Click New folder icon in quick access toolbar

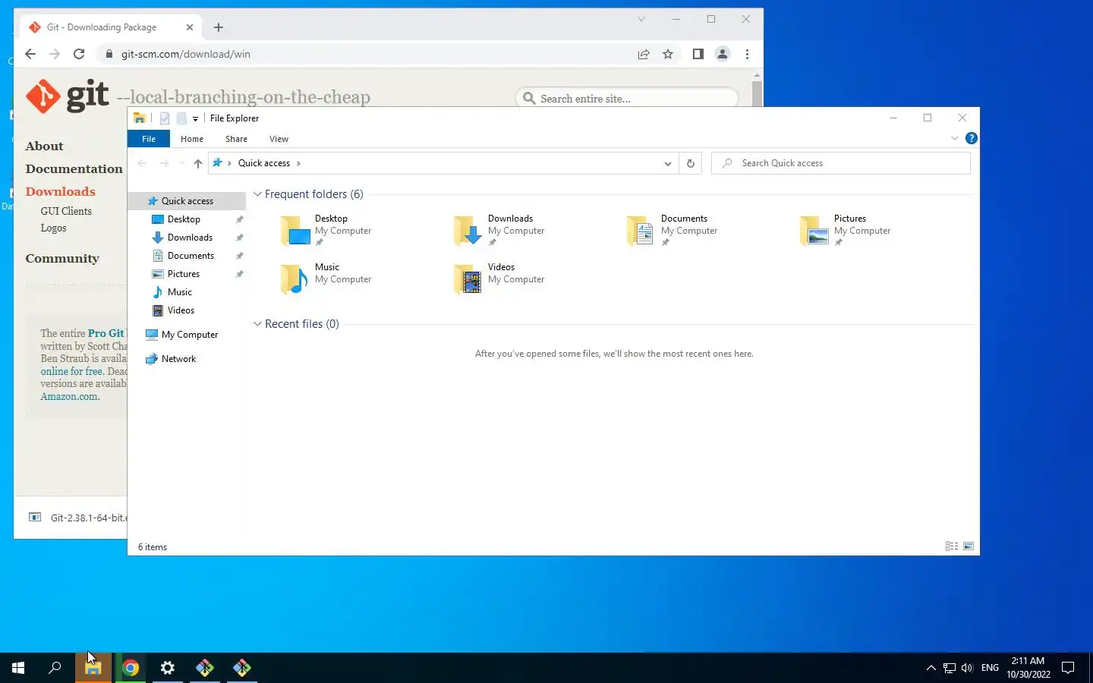[181, 118]
